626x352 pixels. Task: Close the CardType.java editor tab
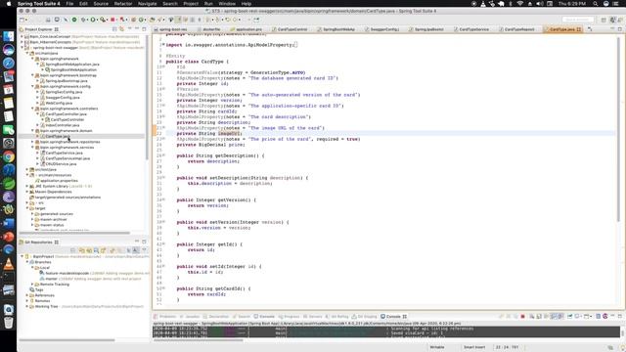tap(579, 29)
